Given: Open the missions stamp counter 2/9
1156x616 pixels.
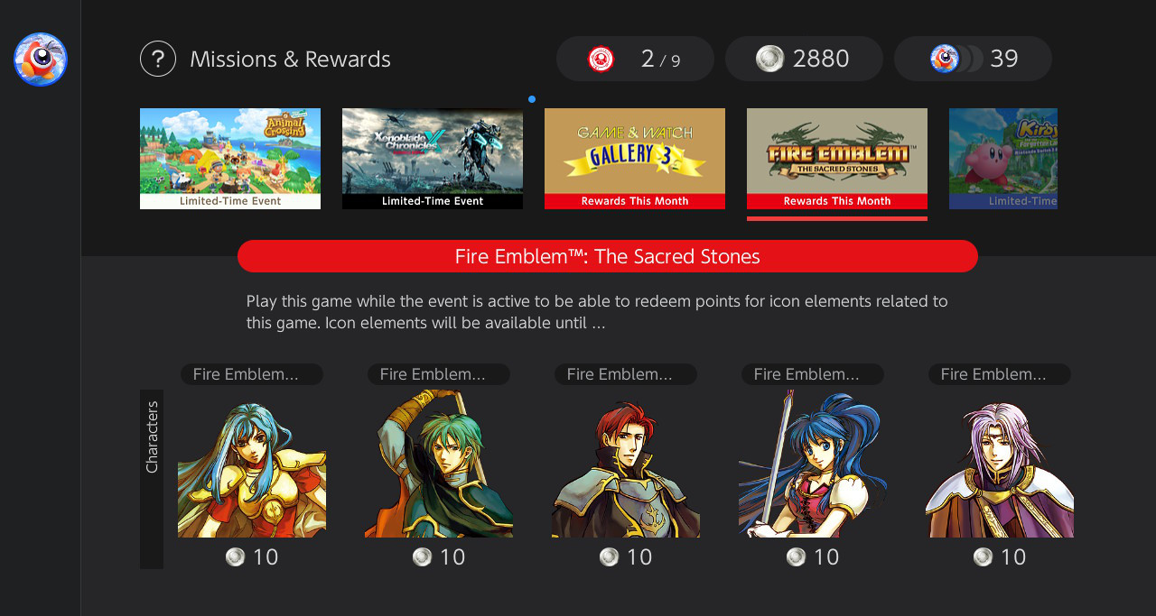Looking at the screenshot, I should [635, 59].
